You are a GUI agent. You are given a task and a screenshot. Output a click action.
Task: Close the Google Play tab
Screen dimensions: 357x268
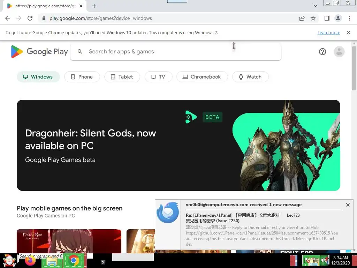pos(81,6)
